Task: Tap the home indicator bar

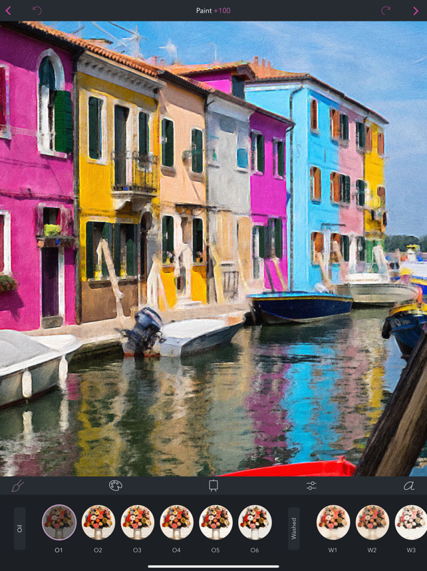Action: tap(213, 566)
